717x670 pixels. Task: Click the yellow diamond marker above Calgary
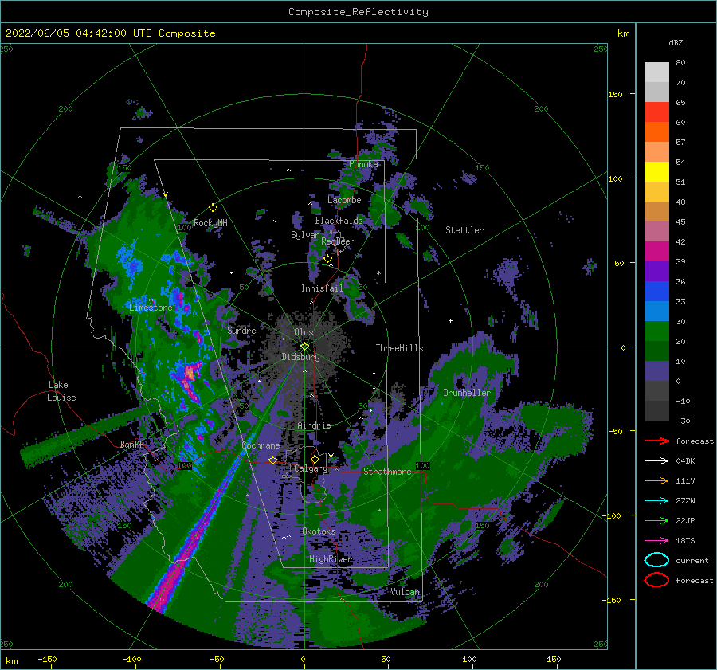(x=315, y=459)
